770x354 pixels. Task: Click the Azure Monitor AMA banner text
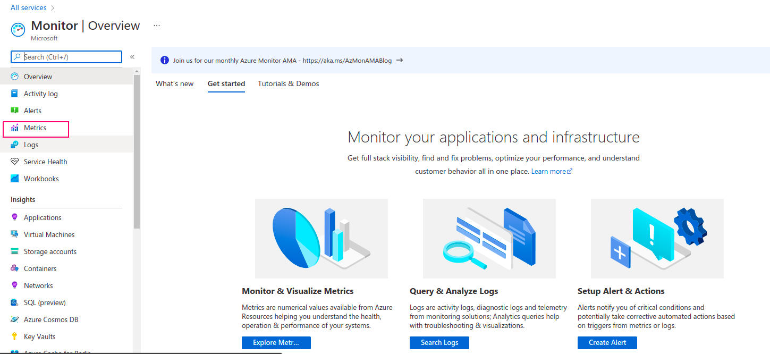(x=282, y=61)
